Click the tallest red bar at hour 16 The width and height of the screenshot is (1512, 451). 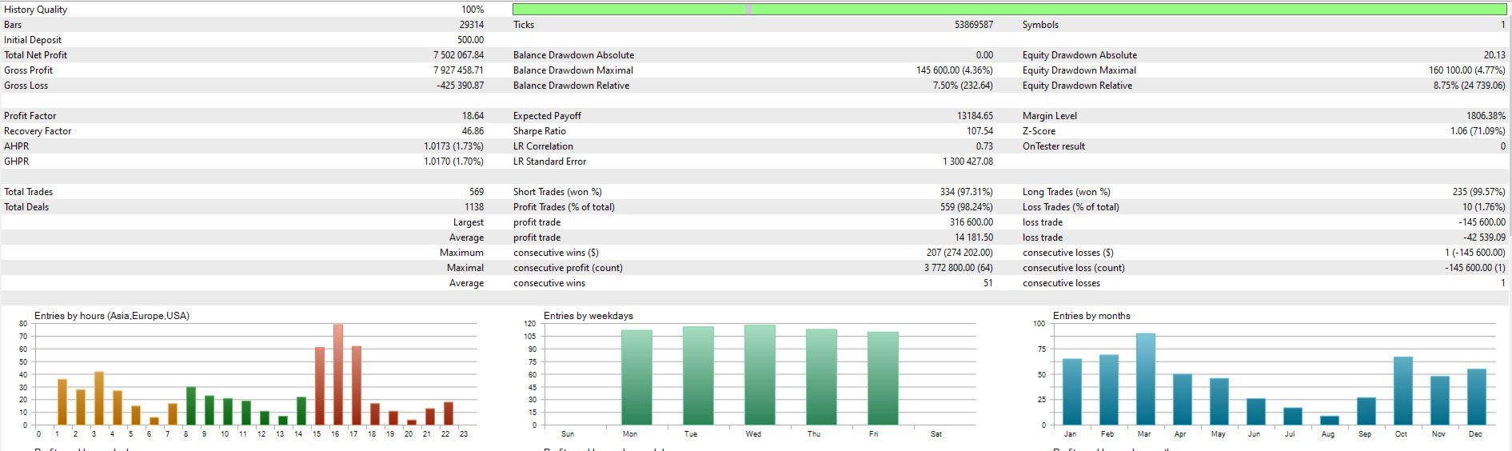coord(338,374)
